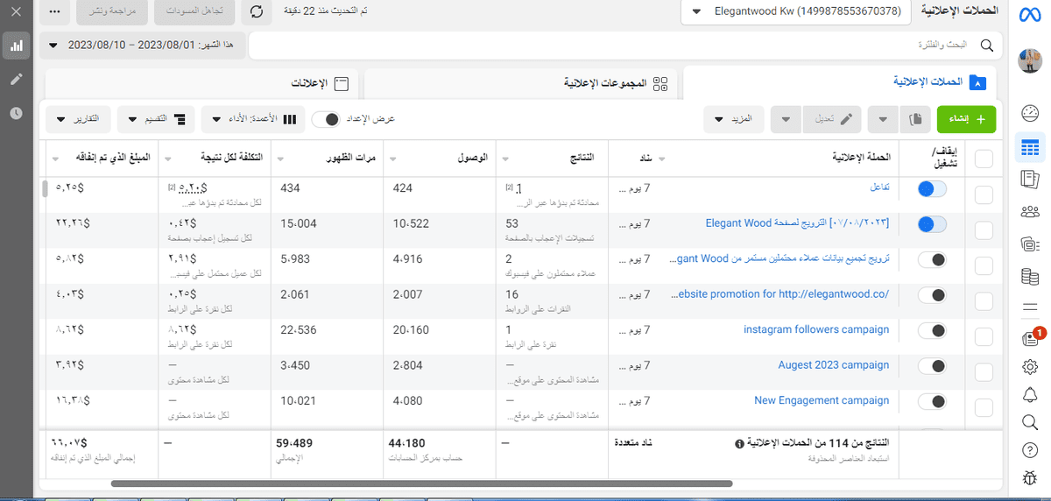Click the Meta logo icon

click(1029, 14)
